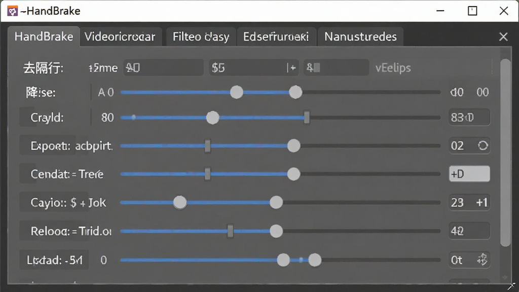Open the Filteo dasy tab

tap(201, 36)
